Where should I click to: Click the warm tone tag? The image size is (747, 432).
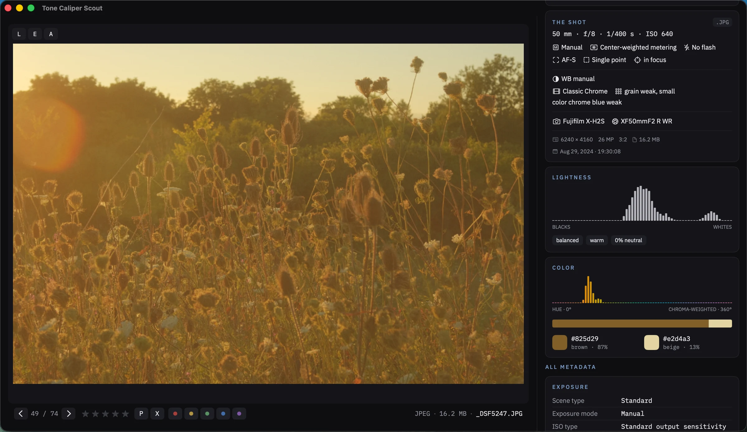(x=597, y=240)
